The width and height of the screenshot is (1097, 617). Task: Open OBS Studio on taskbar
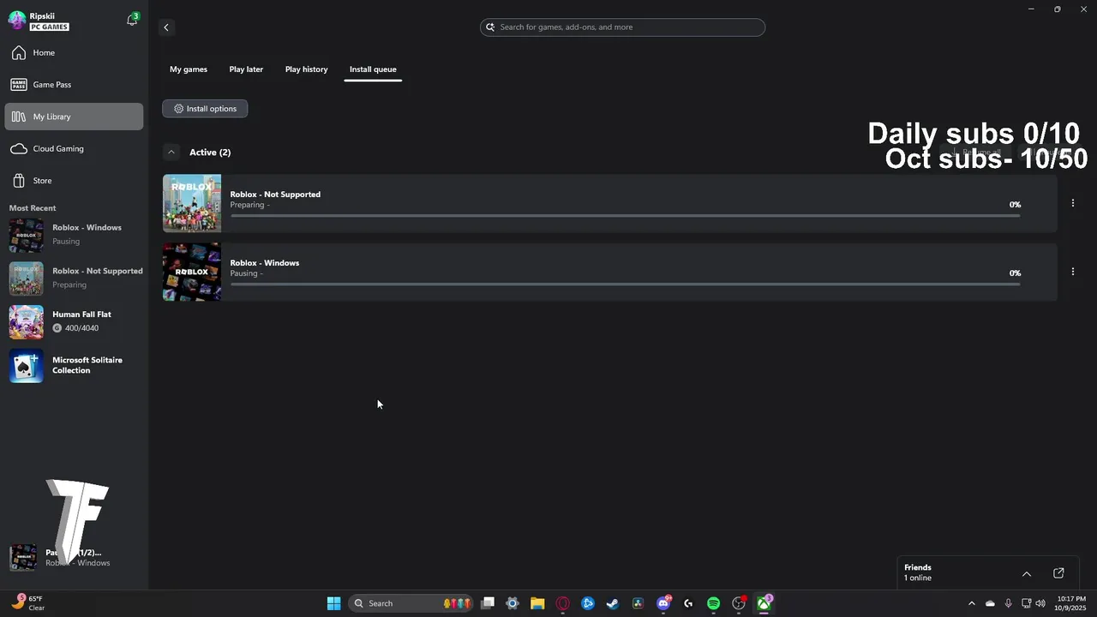coord(739,603)
